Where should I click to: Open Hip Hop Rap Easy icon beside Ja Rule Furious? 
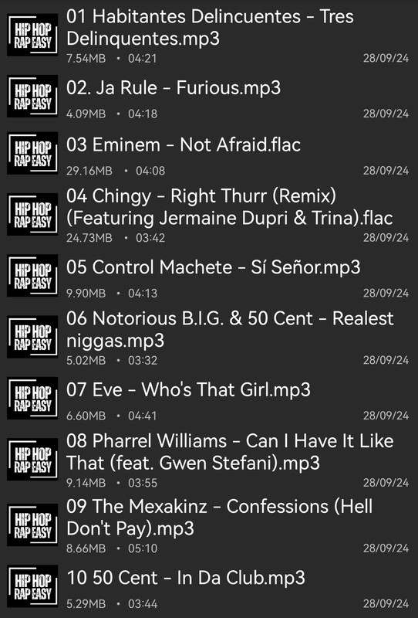[x=32, y=96]
